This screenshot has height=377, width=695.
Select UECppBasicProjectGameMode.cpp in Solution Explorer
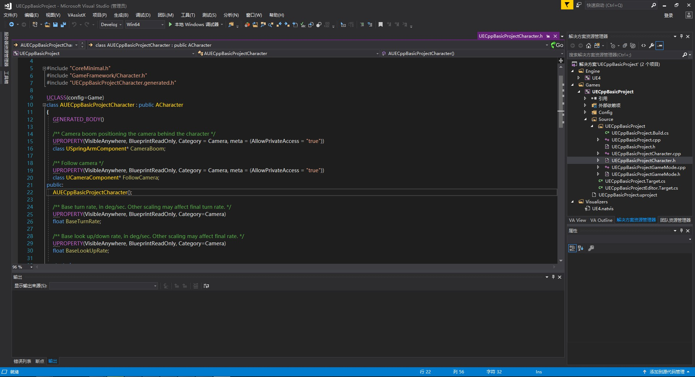[648, 167]
